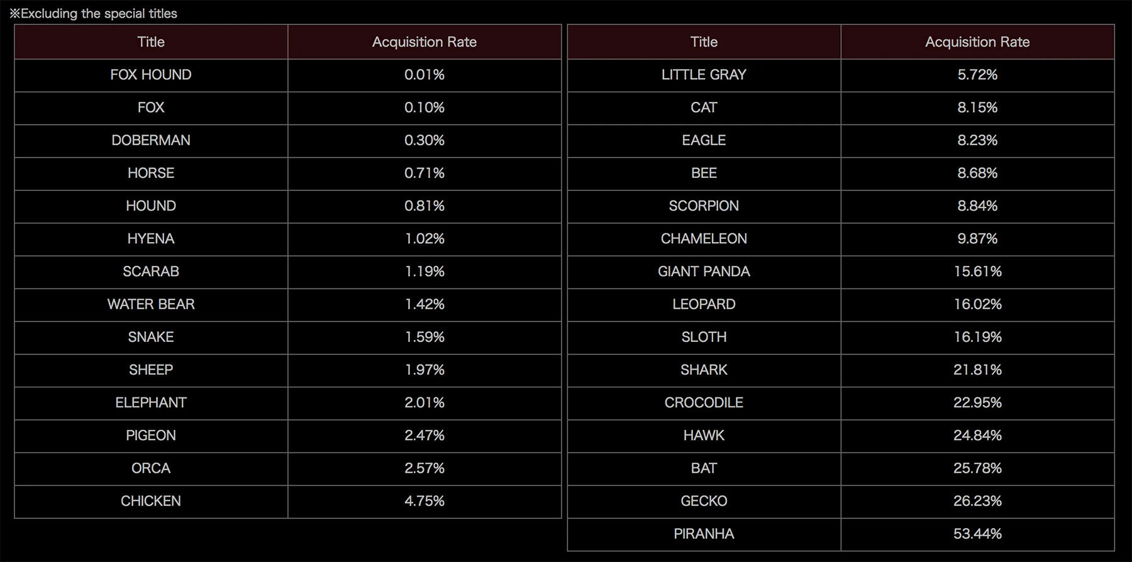The image size is (1132, 562).
Task: Select the PIRANHA title cell
Action: (x=704, y=534)
